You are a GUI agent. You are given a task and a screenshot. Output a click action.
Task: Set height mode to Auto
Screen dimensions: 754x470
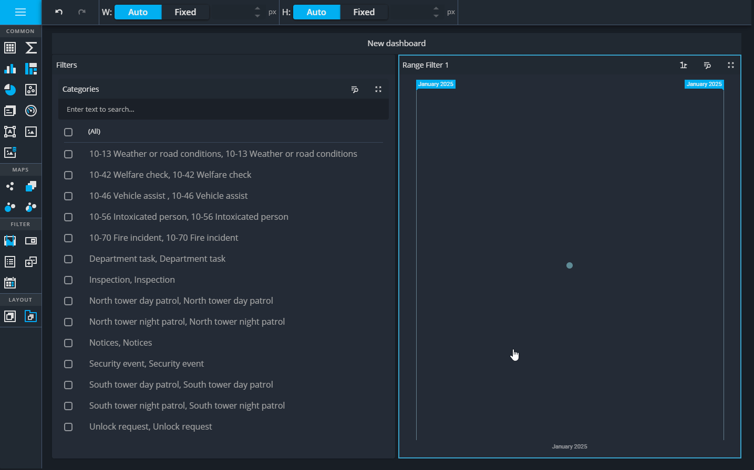[316, 12]
